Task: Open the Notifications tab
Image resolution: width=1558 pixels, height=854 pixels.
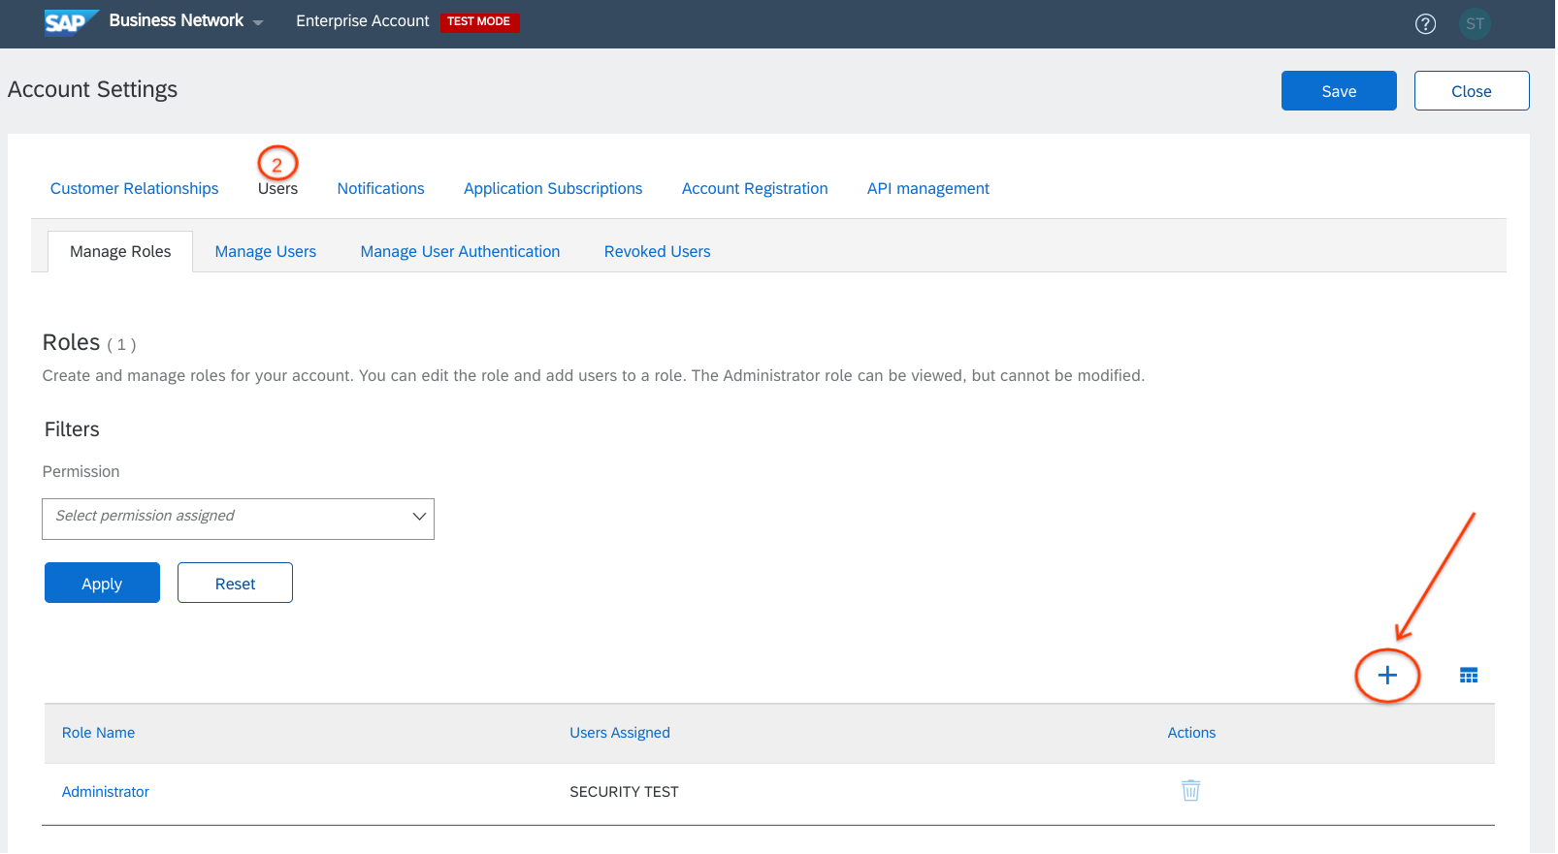Action: (x=381, y=189)
